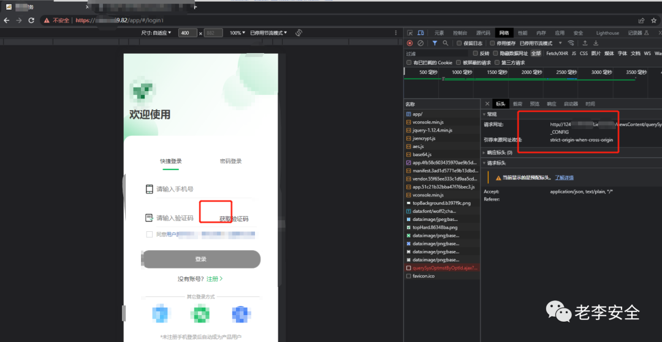The width and height of the screenshot is (662, 342).
Task: Click the rotate device icon
Action: [299, 33]
